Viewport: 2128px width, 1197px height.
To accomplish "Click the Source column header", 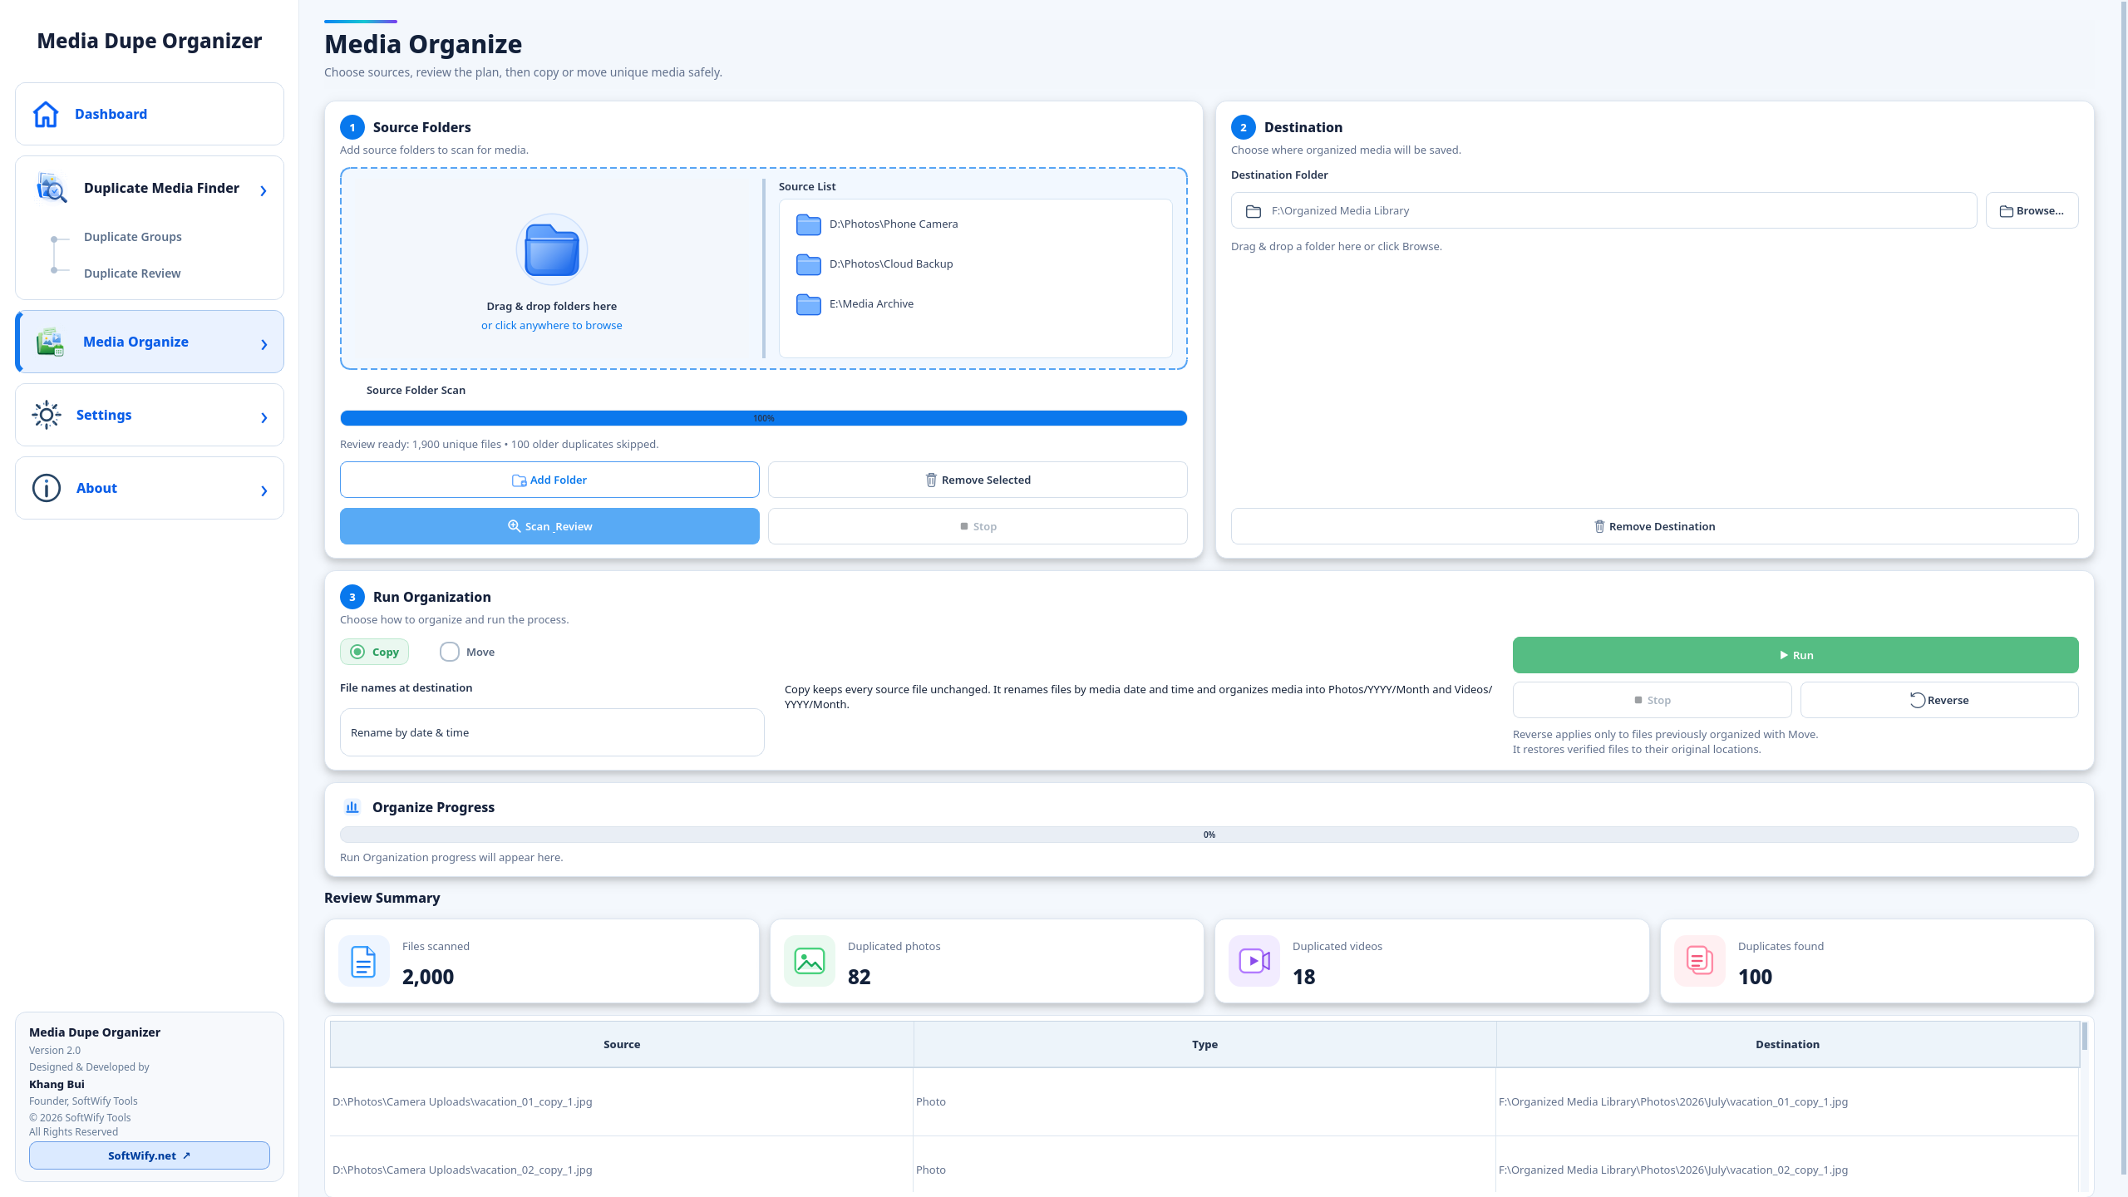I will coord(622,1044).
